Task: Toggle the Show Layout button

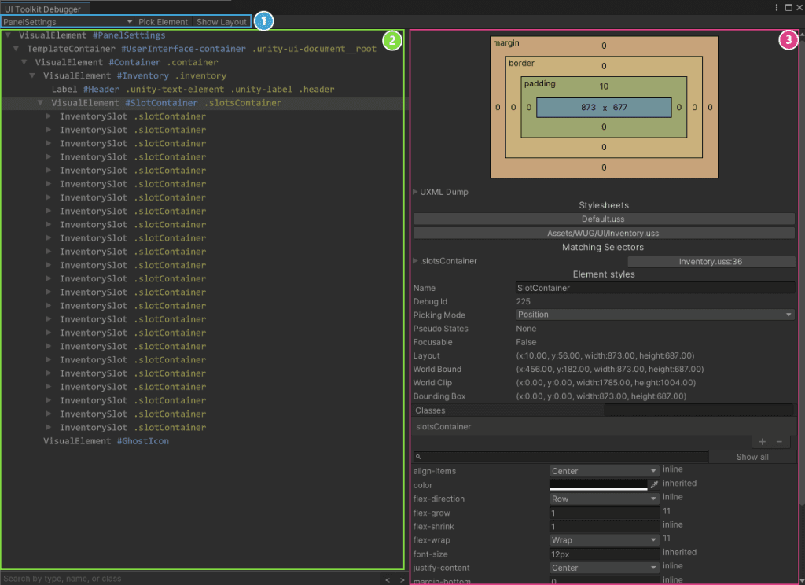Action: pyautogui.click(x=221, y=21)
